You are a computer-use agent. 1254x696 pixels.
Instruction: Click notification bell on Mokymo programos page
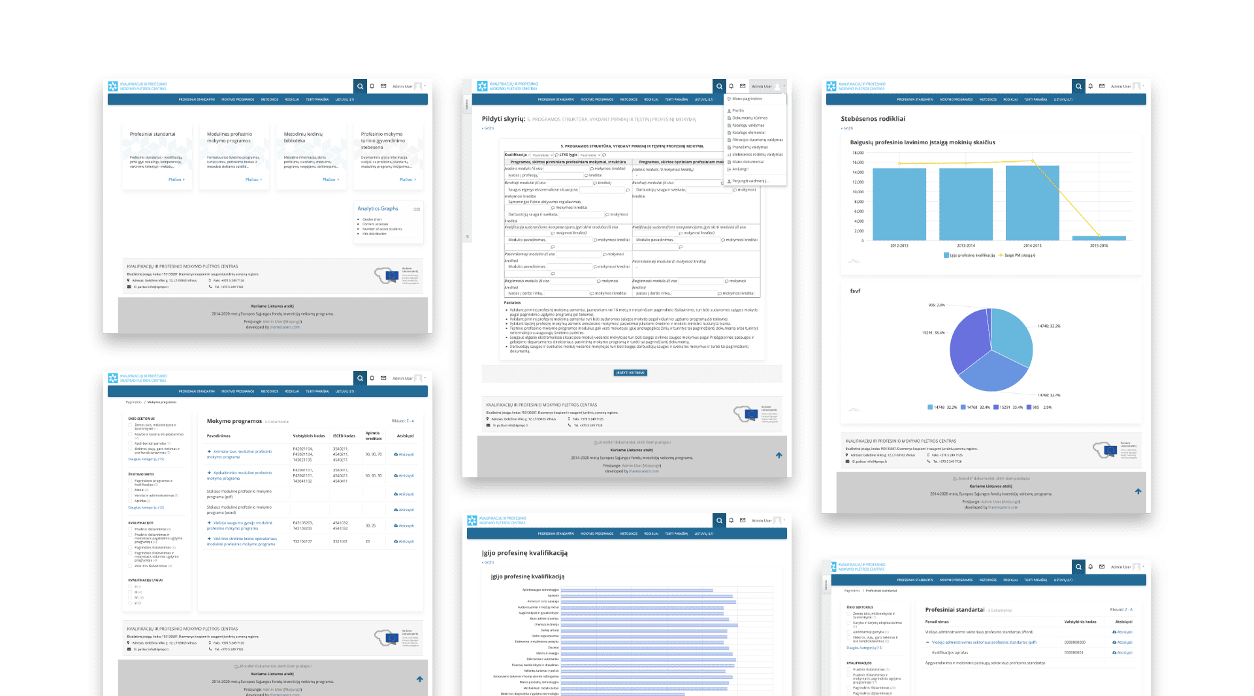[372, 378]
